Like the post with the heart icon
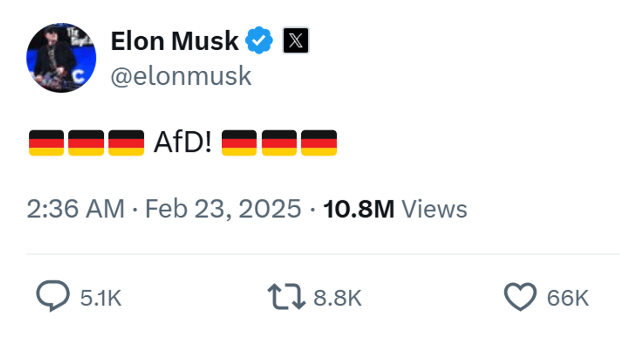This screenshot has height=349, width=620. (520, 297)
